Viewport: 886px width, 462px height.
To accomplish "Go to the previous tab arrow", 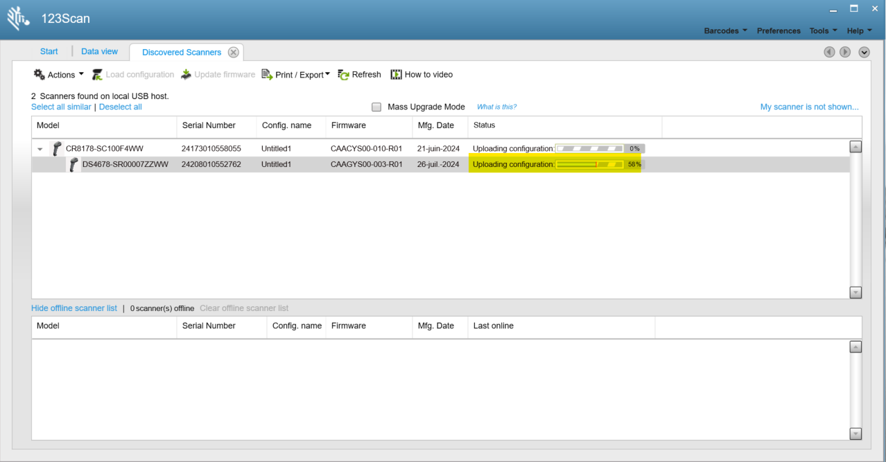I will point(829,52).
